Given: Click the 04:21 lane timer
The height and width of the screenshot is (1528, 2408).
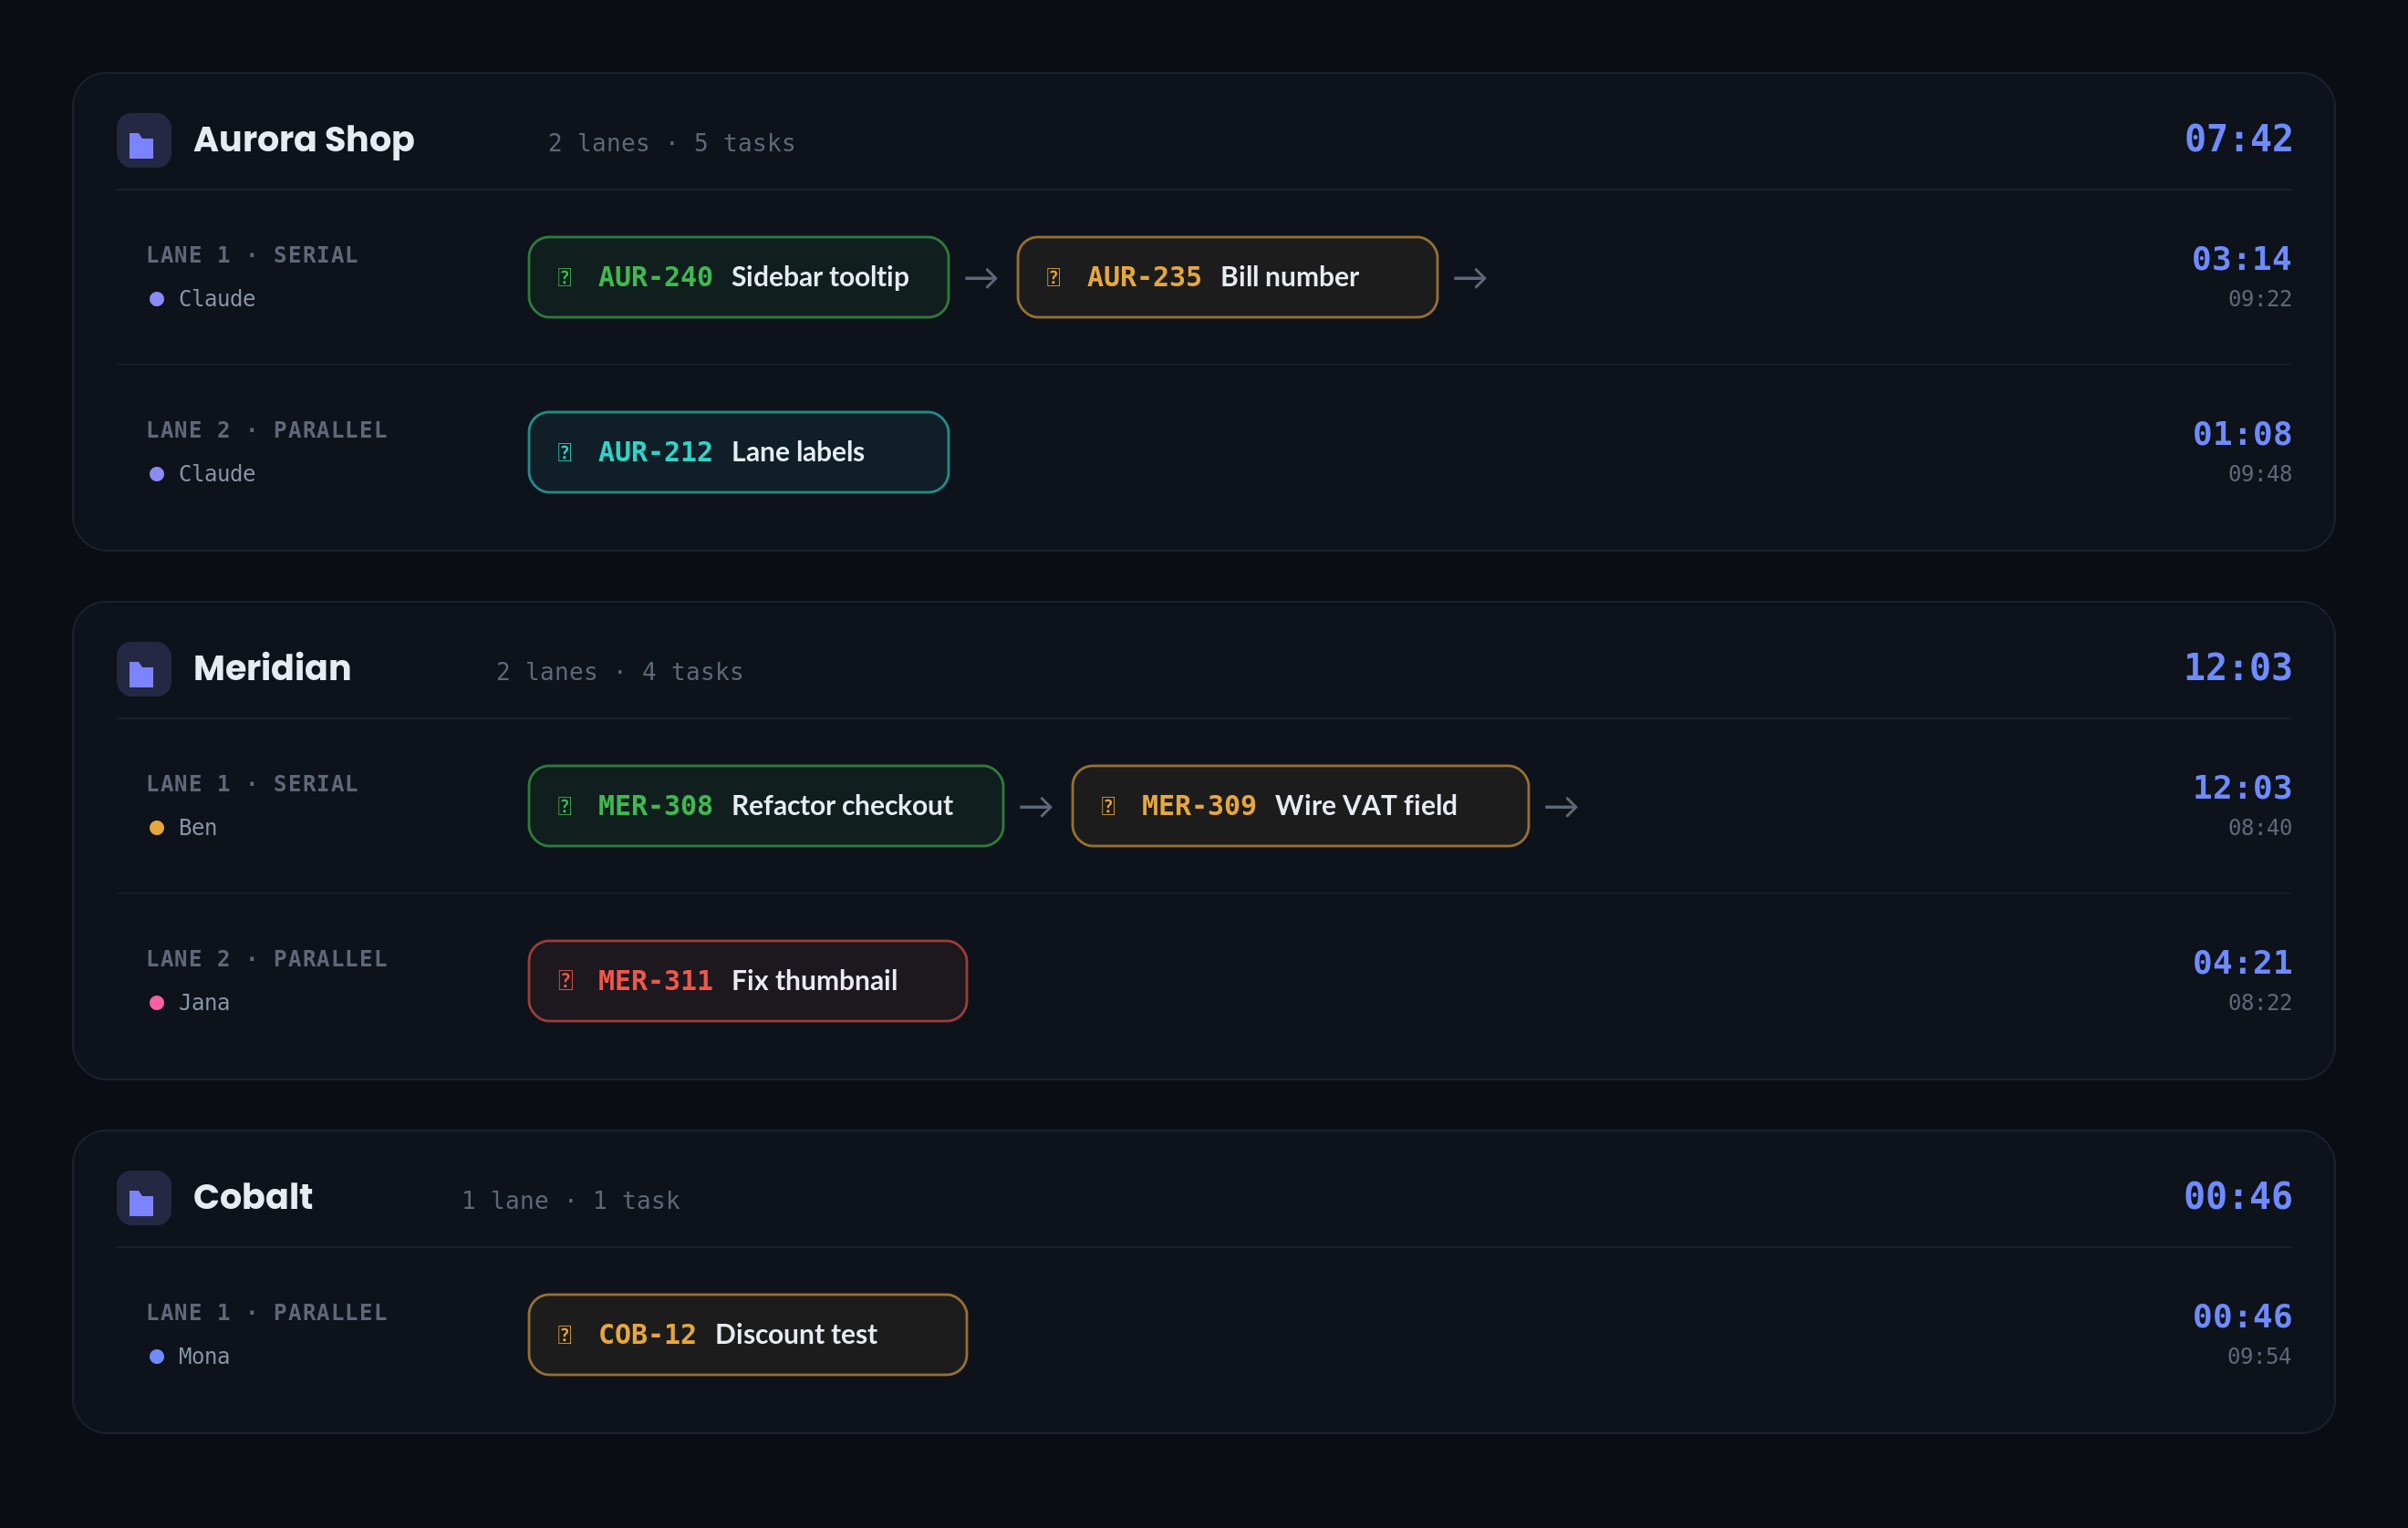Looking at the screenshot, I should point(2242,963).
